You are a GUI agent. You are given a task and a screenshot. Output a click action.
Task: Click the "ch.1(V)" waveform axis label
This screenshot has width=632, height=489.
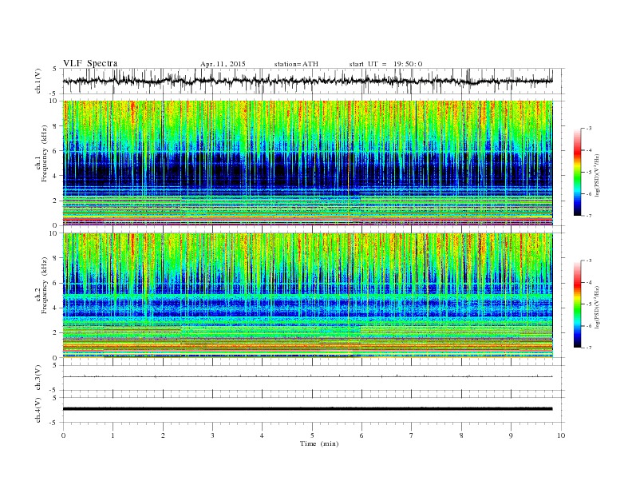click(38, 81)
